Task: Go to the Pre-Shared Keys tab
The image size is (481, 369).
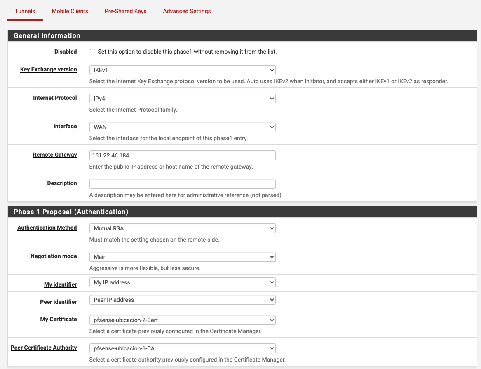Action: (125, 12)
